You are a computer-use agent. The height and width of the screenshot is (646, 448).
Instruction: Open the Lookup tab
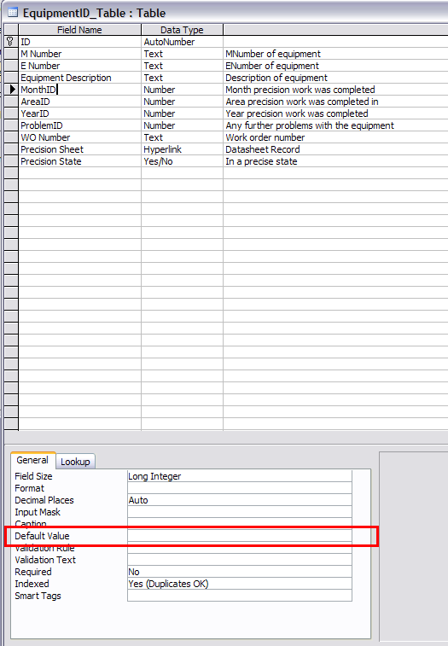pyautogui.click(x=75, y=462)
